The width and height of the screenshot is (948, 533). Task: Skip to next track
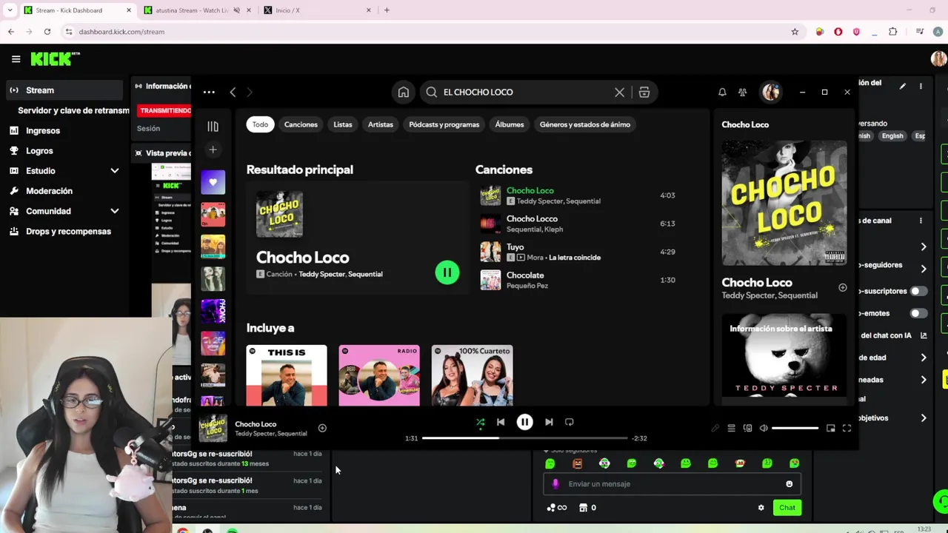549,422
